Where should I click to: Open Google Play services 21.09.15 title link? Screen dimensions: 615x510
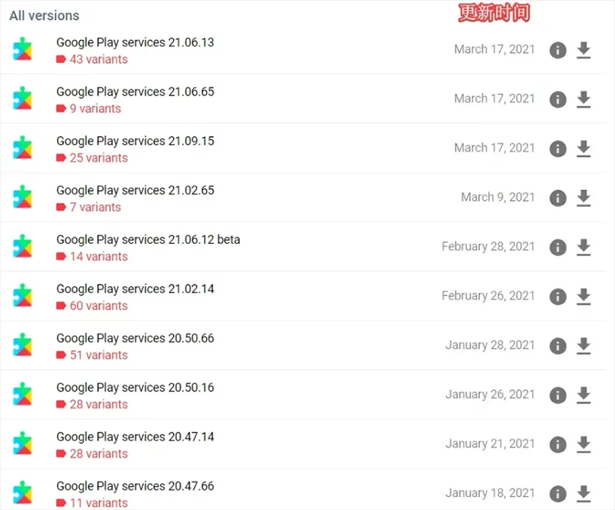click(135, 141)
